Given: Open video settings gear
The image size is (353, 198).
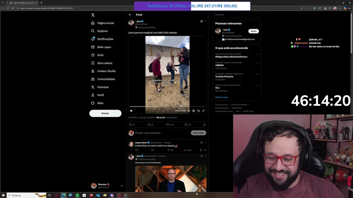Looking at the screenshot, I should pos(193,111).
